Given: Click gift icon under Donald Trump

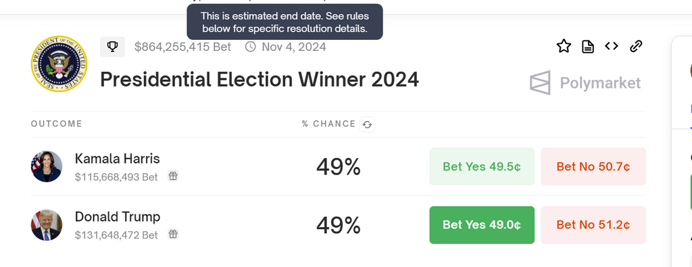Looking at the screenshot, I should pos(173,234).
